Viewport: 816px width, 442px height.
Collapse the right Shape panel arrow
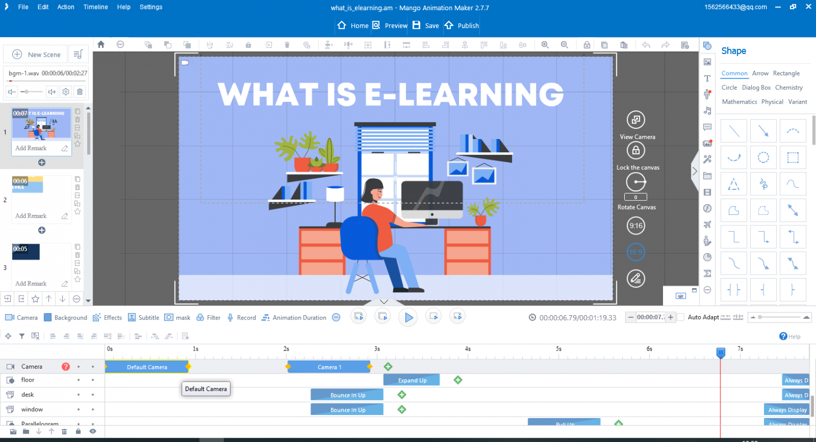click(x=694, y=171)
